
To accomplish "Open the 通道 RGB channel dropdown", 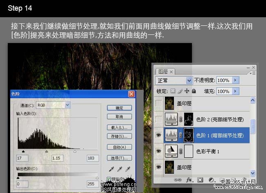I will pos(68,105).
